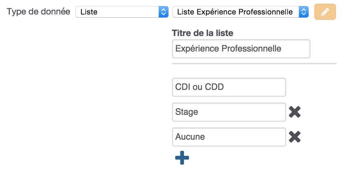The width and height of the screenshot is (344, 172).
Task: Delete the Aucune entry using its X
Action: [x=294, y=137]
